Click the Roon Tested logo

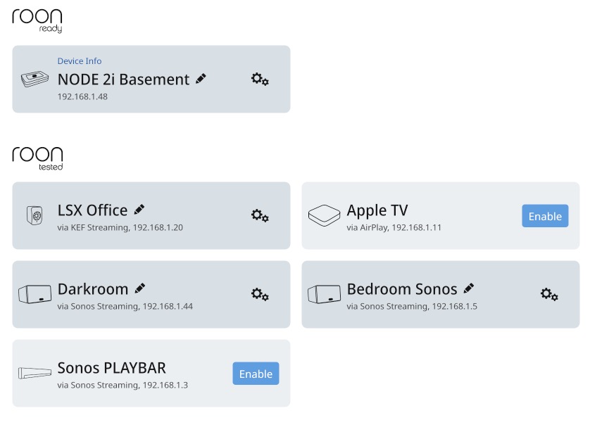(x=37, y=155)
